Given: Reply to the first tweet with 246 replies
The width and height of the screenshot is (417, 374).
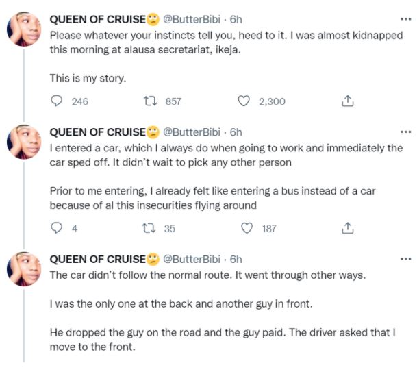Looking at the screenshot, I should (58, 101).
